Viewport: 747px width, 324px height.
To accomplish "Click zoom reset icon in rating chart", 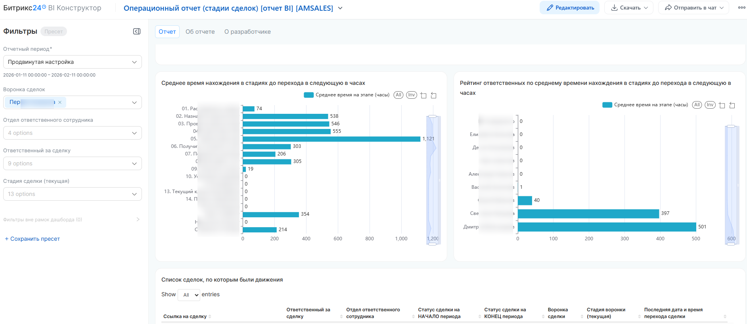I will coord(732,105).
